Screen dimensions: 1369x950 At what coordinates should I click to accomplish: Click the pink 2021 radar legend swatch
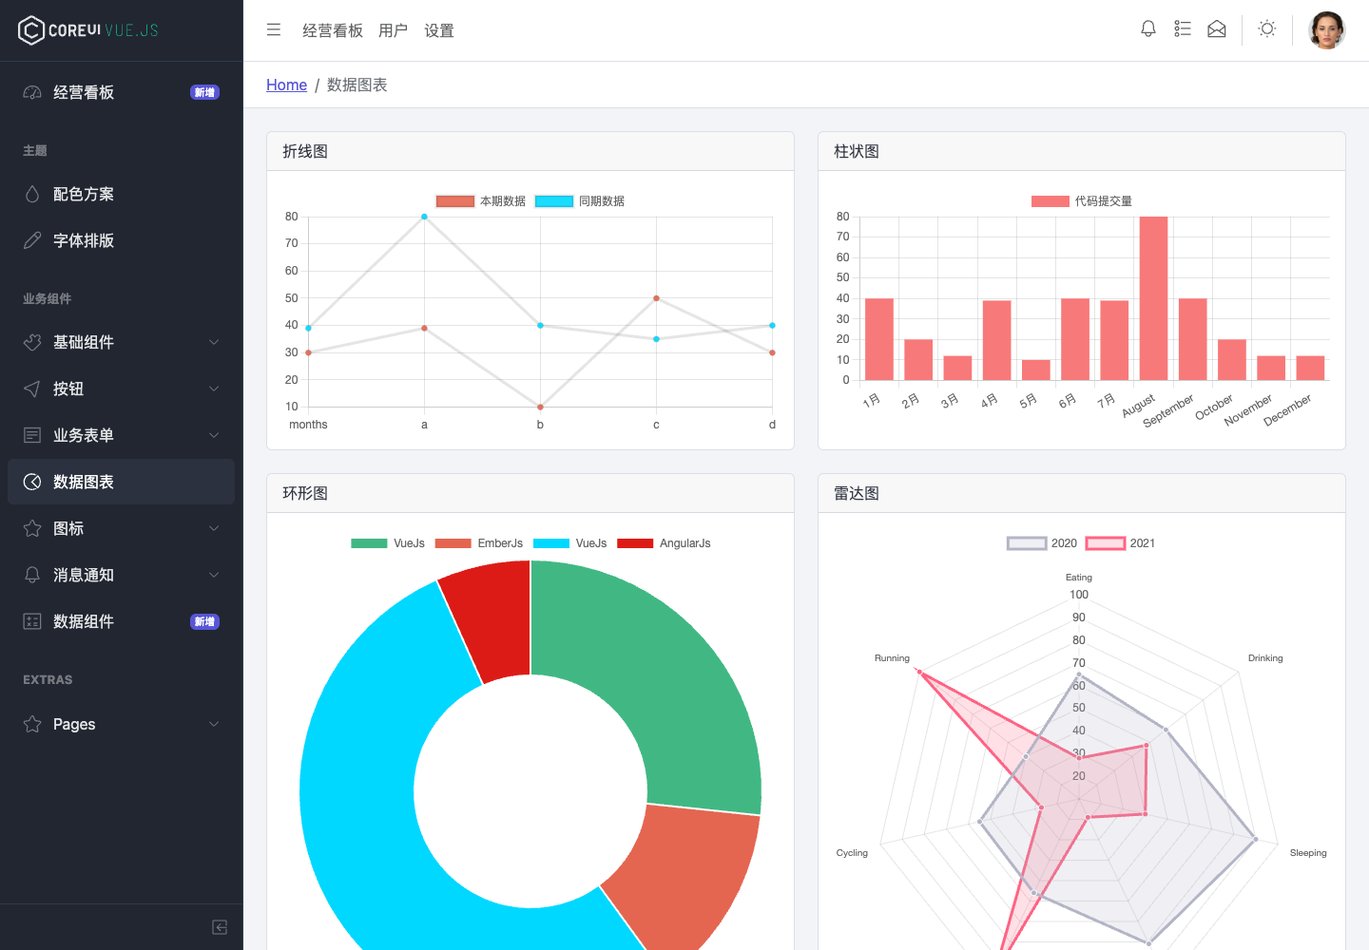tap(1105, 543)
